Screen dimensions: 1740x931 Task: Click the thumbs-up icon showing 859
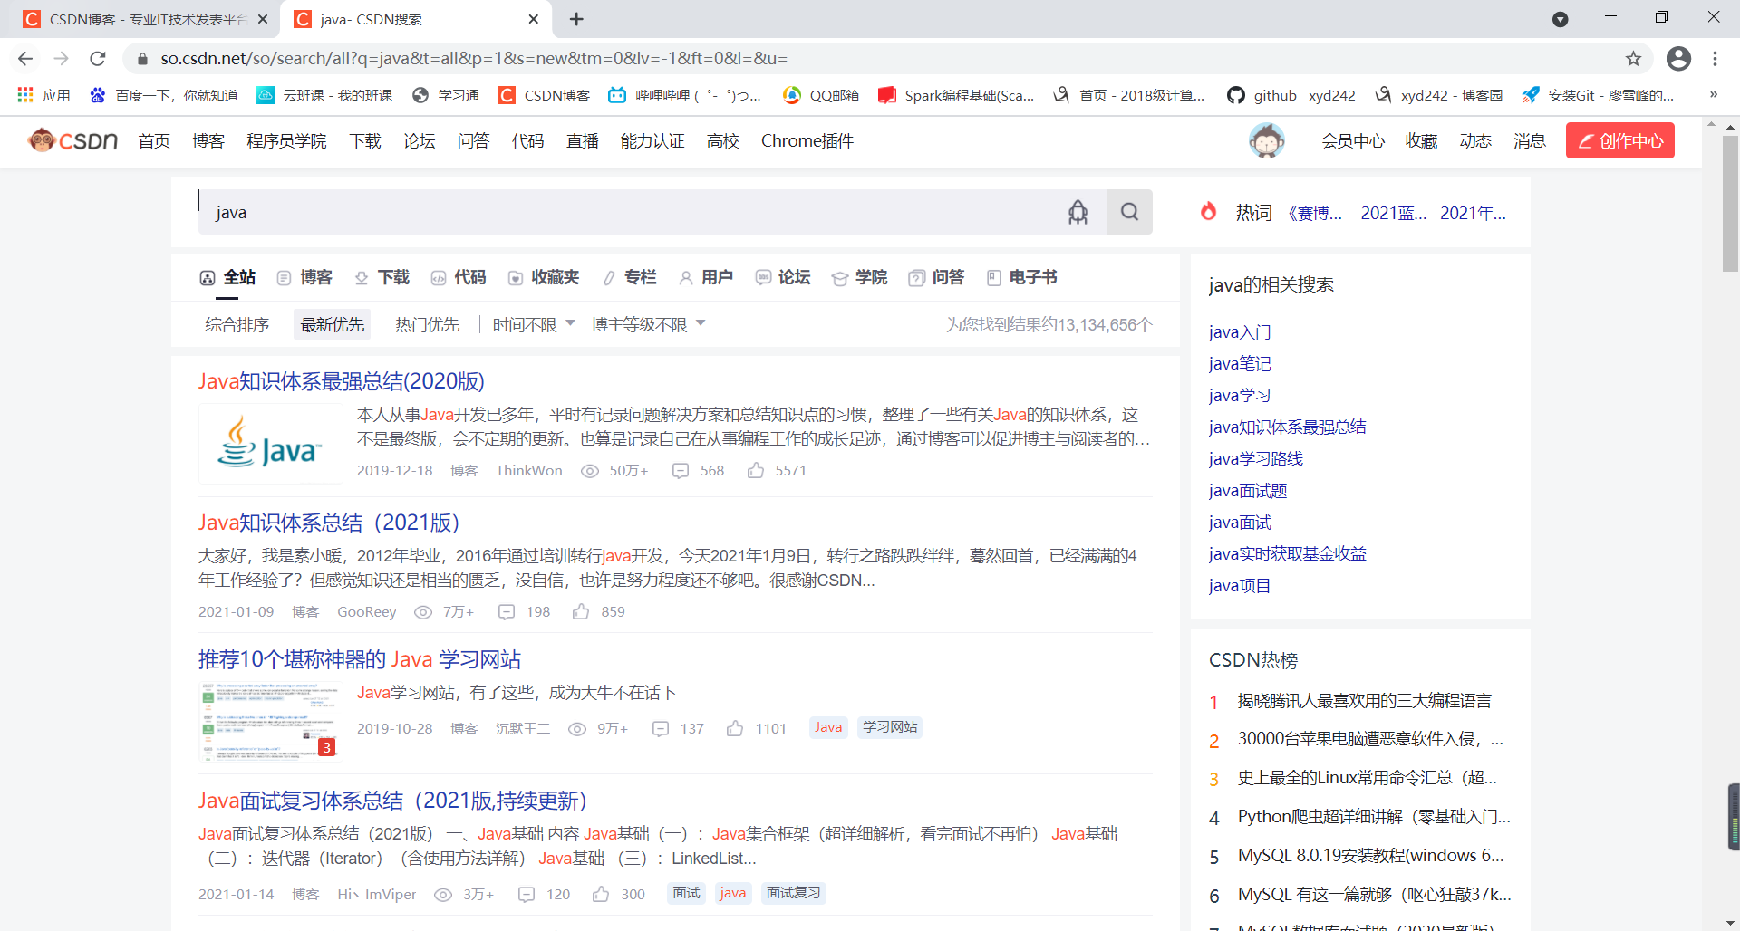581,612
